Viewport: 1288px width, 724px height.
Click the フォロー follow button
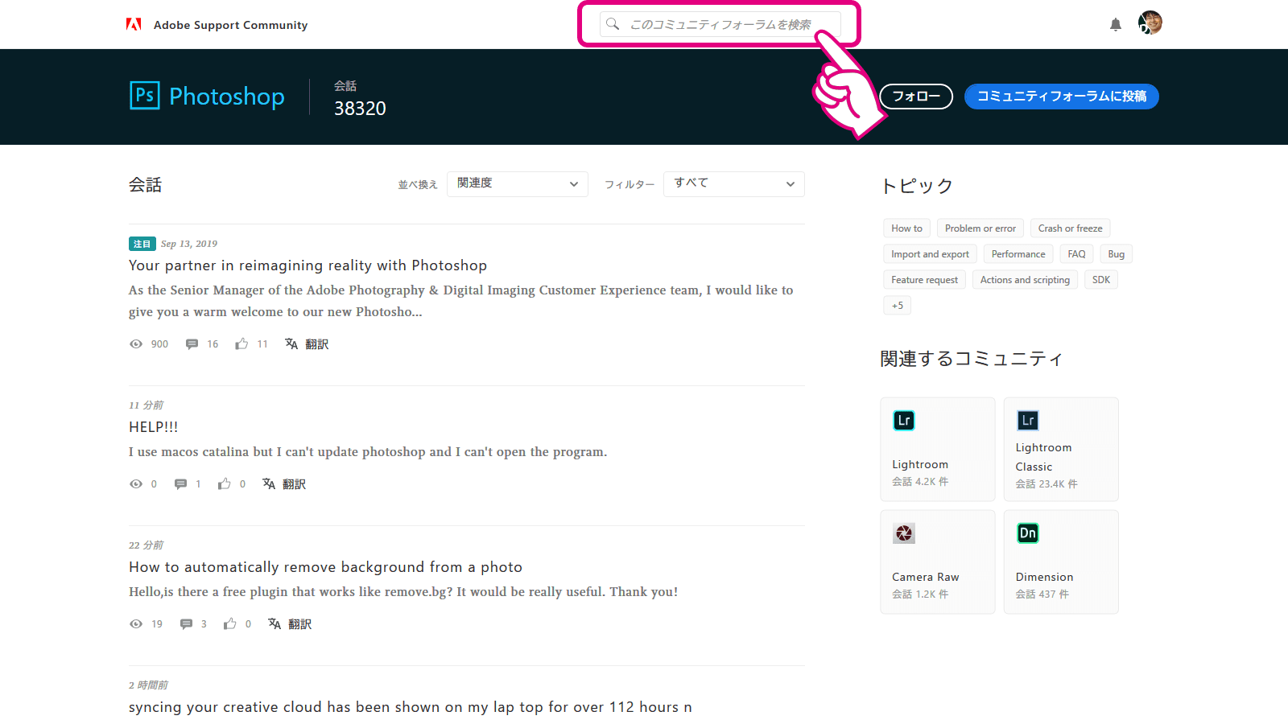point(916,97)
